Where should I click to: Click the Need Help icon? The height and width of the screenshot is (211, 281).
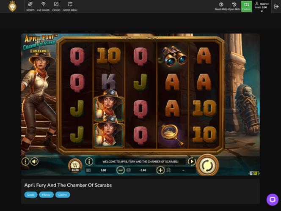(x=221, y=6)
